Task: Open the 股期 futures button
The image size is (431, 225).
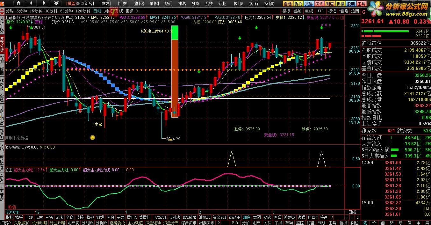Action: point(351,4)
